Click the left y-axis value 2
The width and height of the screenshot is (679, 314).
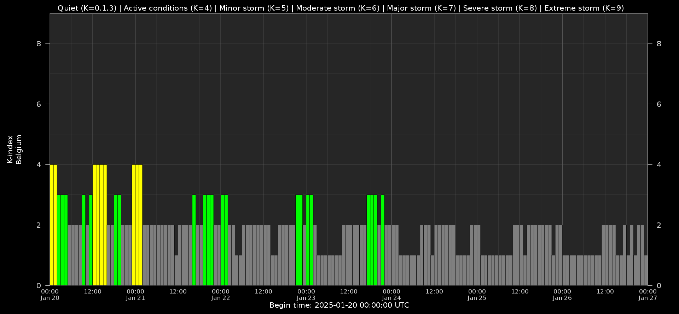point(39,225)
